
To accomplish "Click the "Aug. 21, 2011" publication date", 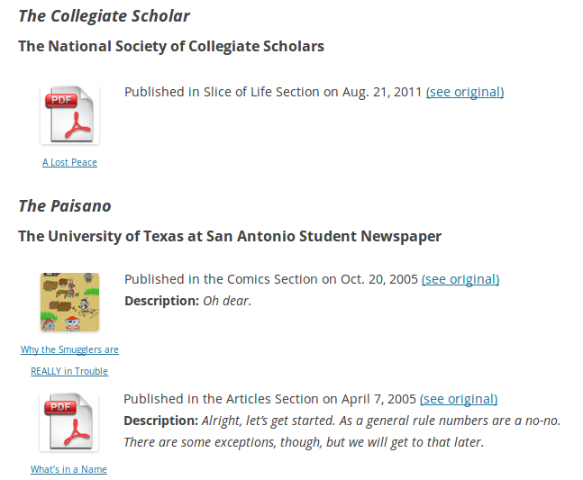I will point(382,92).
